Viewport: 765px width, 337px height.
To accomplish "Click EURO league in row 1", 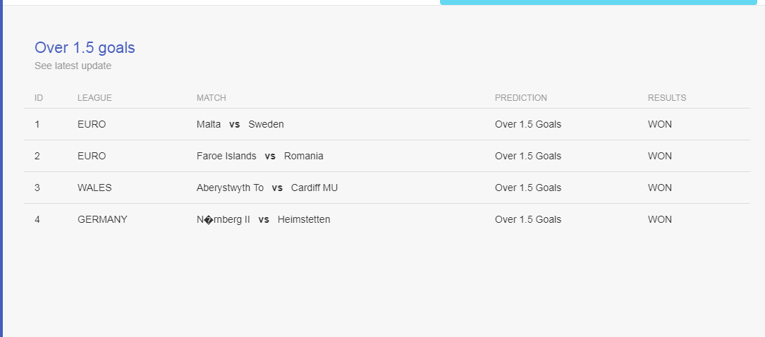I will pos(92,124).
